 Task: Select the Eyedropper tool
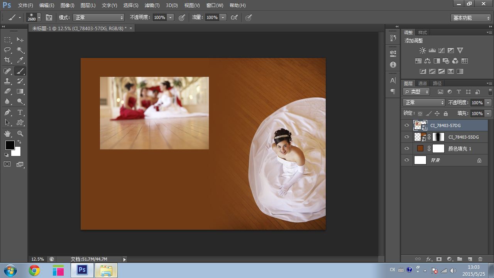pos(20,60)
